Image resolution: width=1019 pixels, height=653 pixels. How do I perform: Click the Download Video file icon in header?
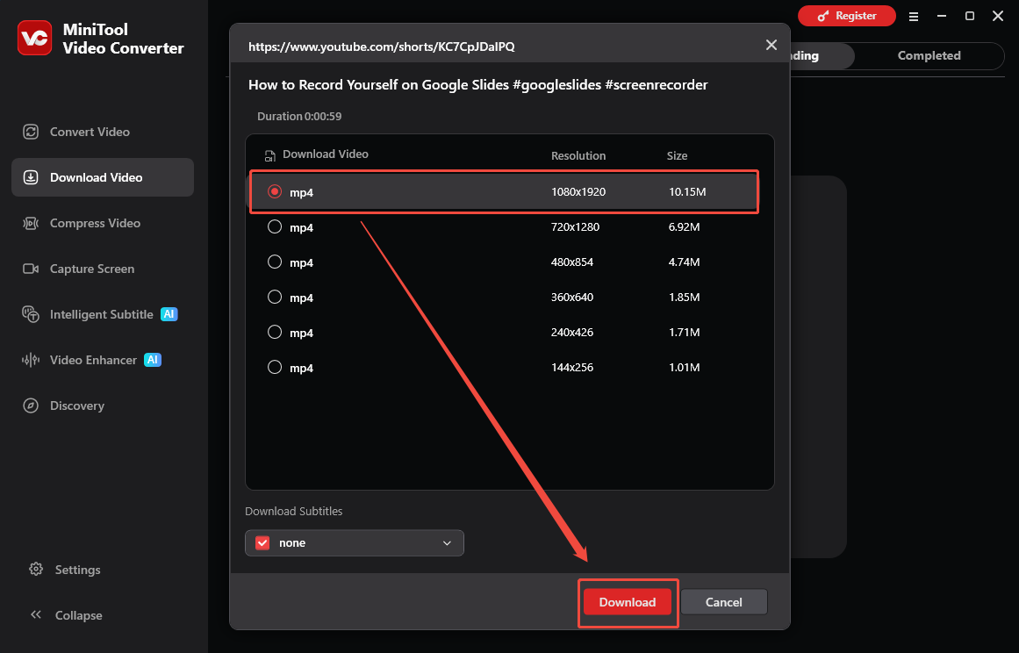[x=269, y=155]
